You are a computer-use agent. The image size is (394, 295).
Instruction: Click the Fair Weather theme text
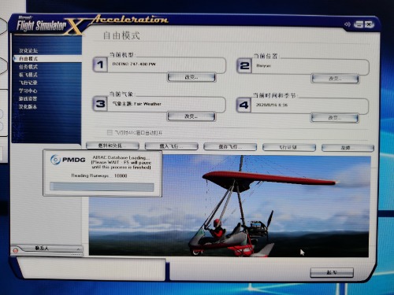137,104
